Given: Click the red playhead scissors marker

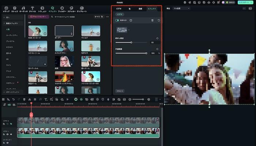Looking at the screenshot, I should [31, 115].
